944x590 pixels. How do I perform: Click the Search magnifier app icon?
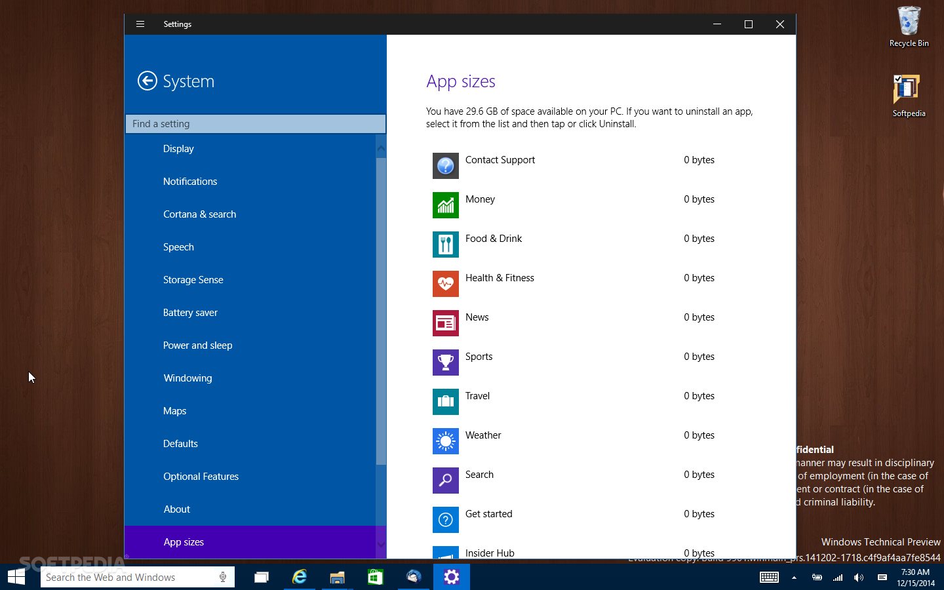point(445,481)
